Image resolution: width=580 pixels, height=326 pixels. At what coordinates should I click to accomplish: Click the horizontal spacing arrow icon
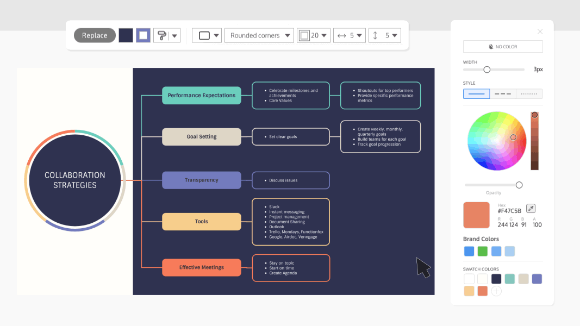[342, 35]
